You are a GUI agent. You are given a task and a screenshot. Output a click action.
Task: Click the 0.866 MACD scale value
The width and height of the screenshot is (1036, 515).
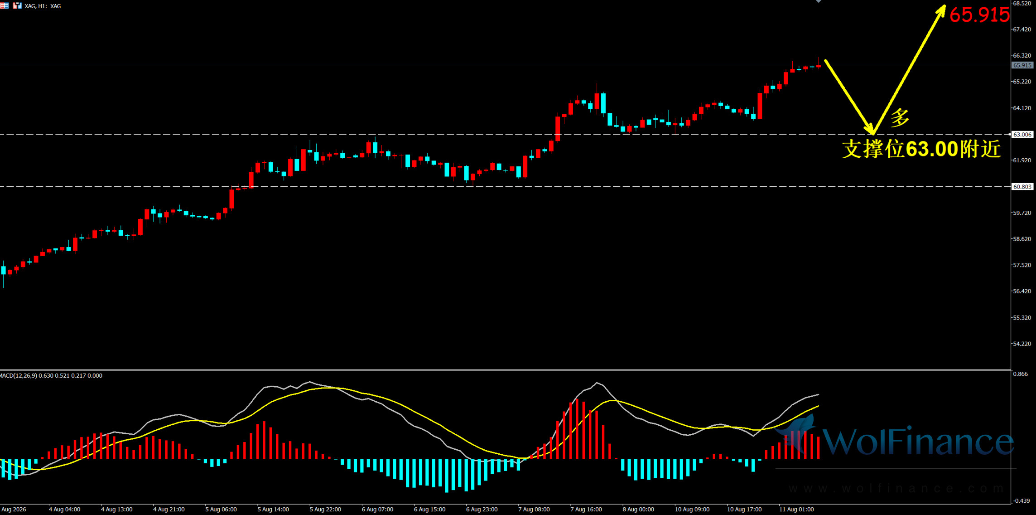pyautogui.click(x=1020, y=374)
